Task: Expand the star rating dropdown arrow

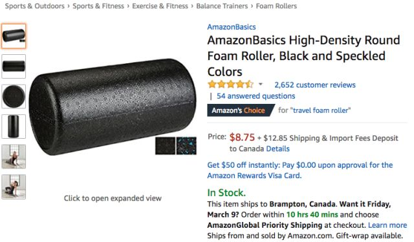Action: point(261,85)
